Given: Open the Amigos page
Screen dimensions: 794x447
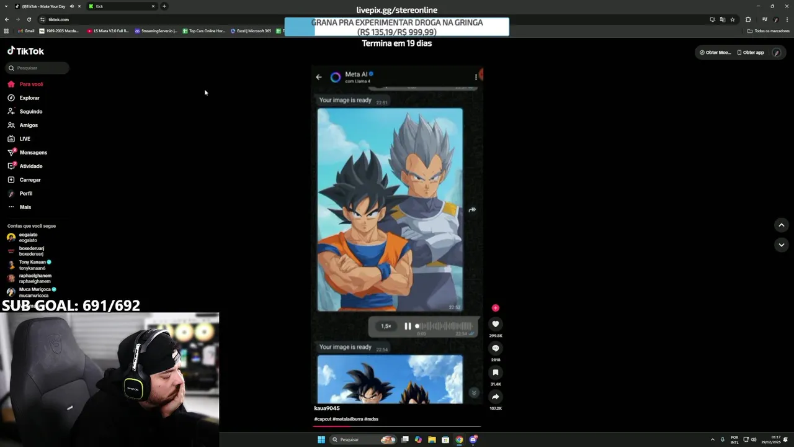Looking at the screenshot, I should click(x=23, y=125).
